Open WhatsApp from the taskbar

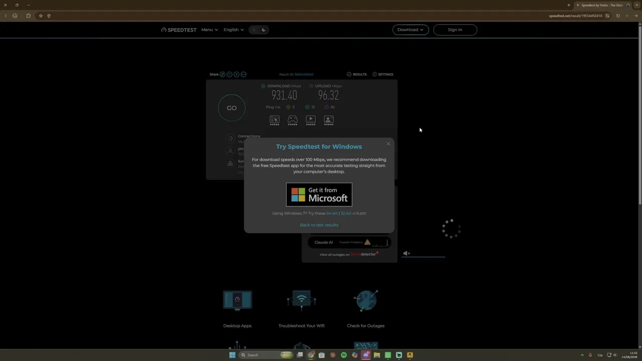pyautogui.click(x=388, y=355)
